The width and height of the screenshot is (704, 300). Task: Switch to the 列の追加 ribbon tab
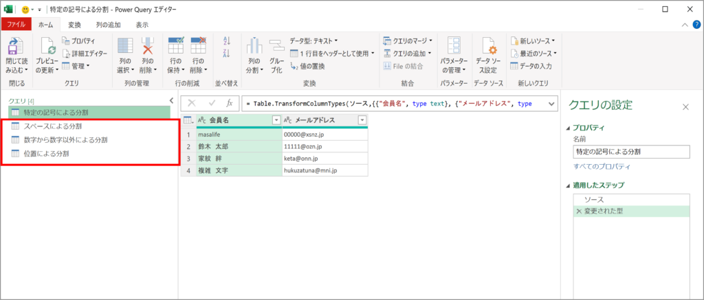point(109,25)
